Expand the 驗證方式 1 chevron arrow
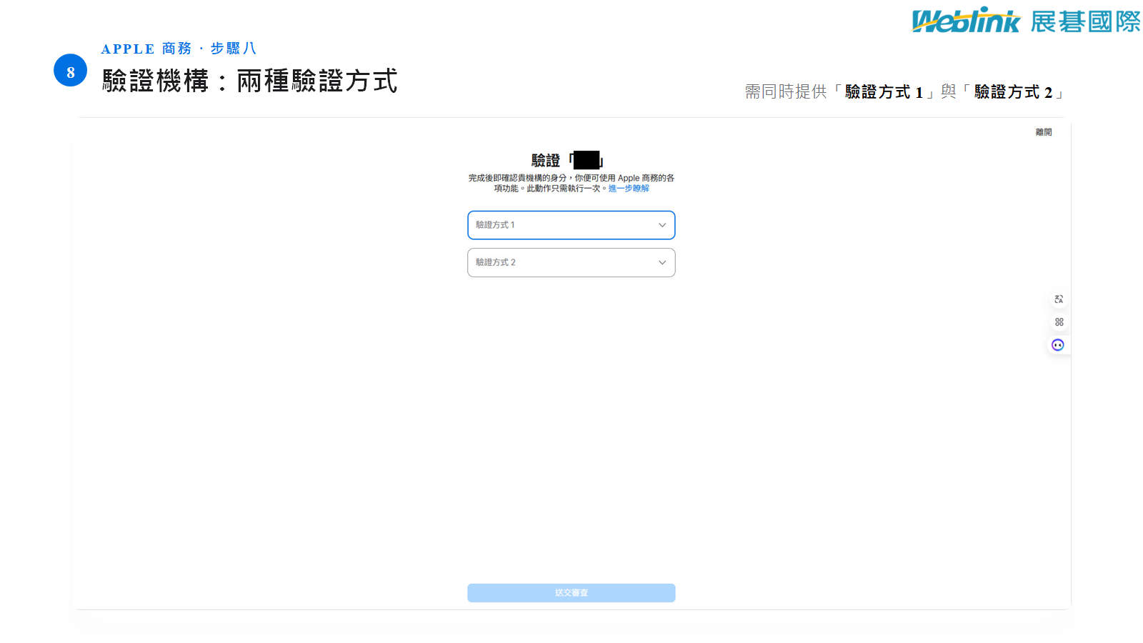 pos(662,225)
